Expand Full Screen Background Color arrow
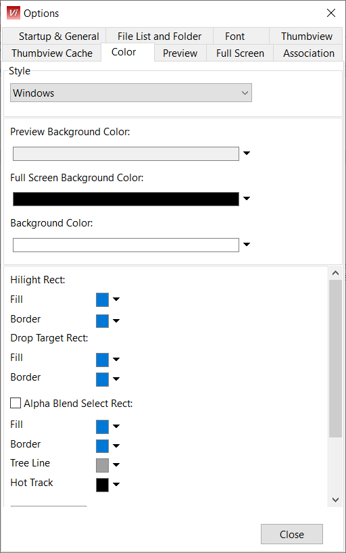The height and width of the screenshot is (553, 346). click(x=247, y=199)
